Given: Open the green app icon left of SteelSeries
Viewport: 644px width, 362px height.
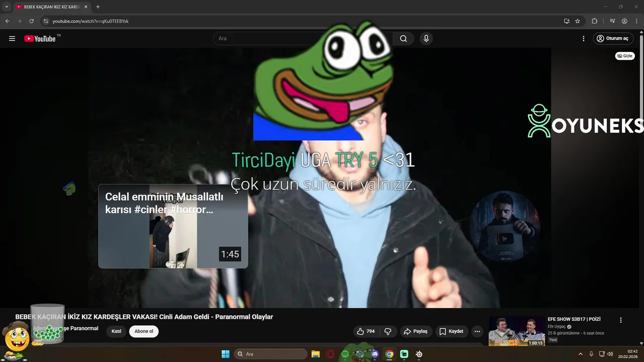Looking at the screenshot, I should 404,354.
